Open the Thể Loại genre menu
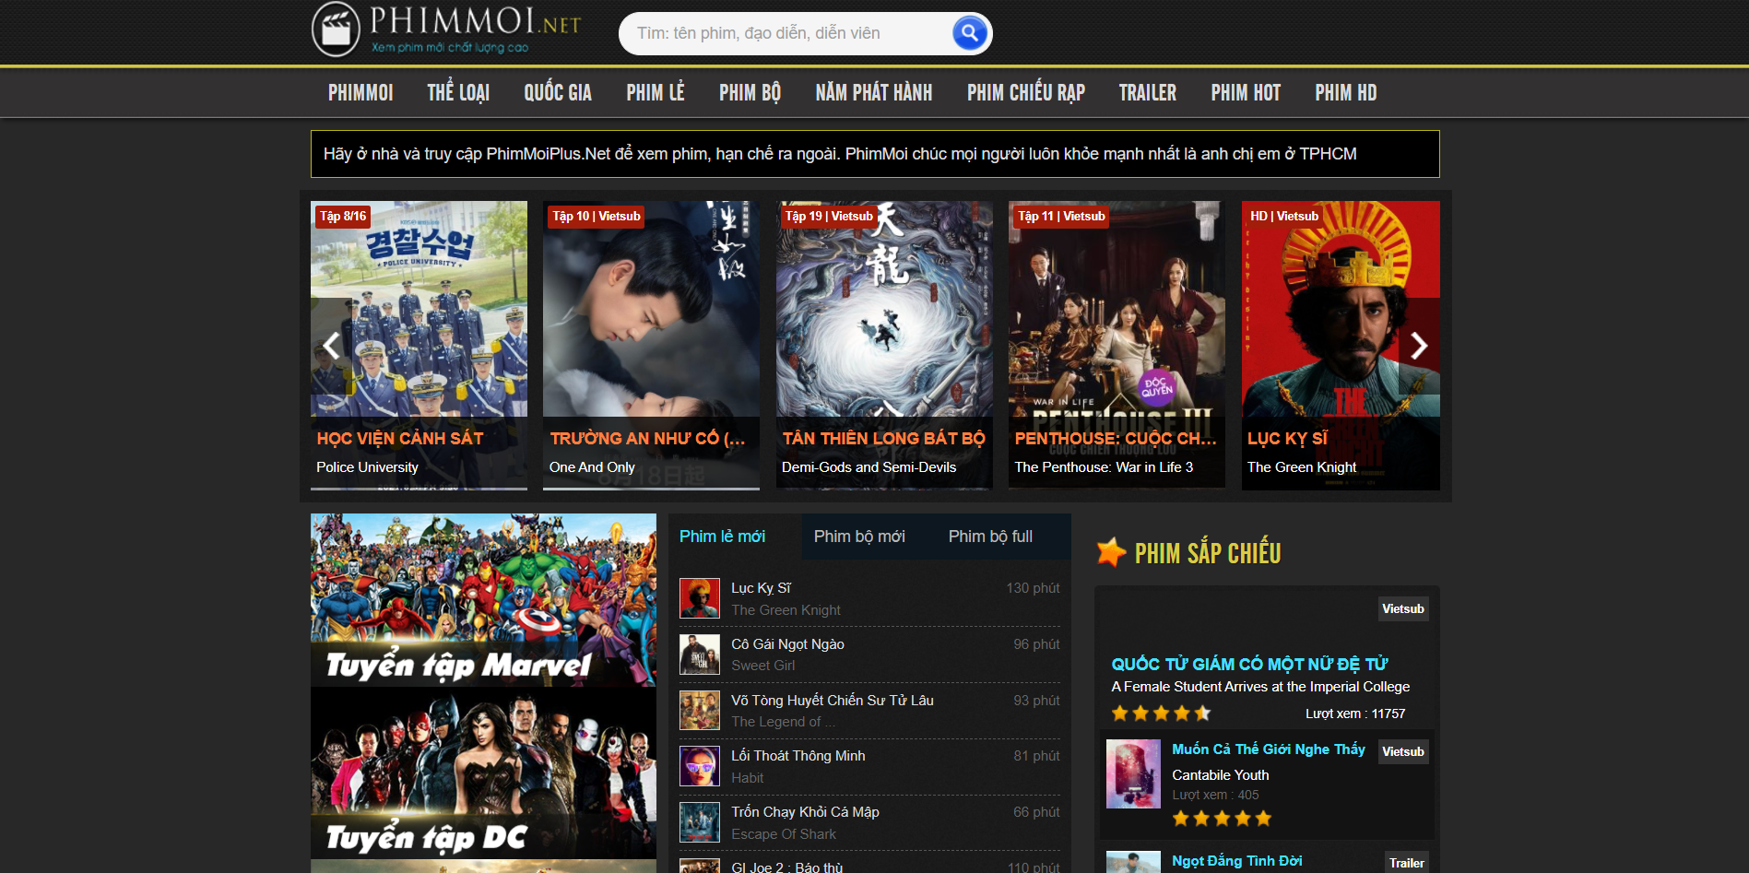This screenshot has height=873, width=1749. 458,93
